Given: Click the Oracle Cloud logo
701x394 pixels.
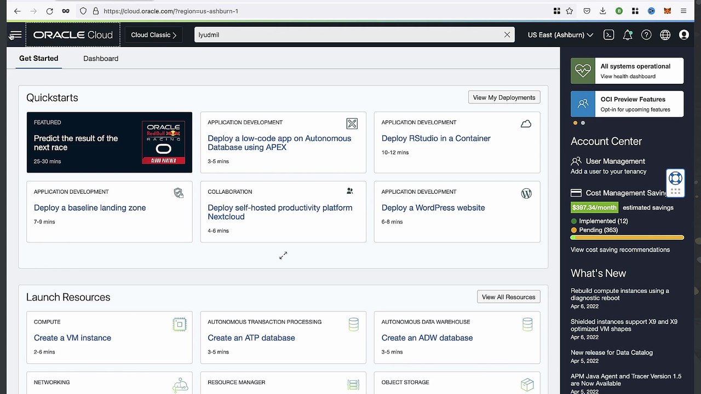Looking at the screenshot, I should [73, 35].
